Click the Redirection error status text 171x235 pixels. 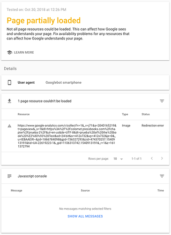153,125
